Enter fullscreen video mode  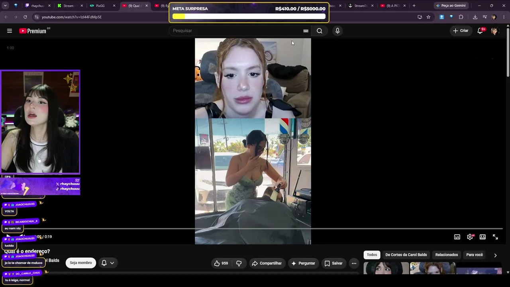coord(495,237)
